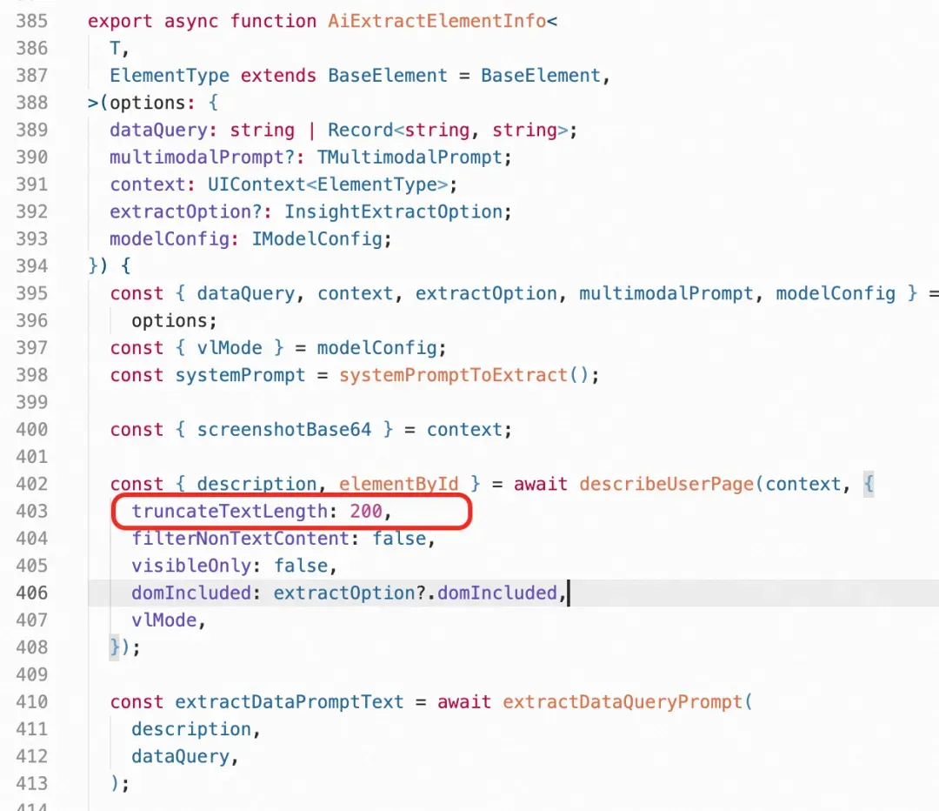Click the closing brace on line 408
This screenshot has height=811, width=939.
115,647
